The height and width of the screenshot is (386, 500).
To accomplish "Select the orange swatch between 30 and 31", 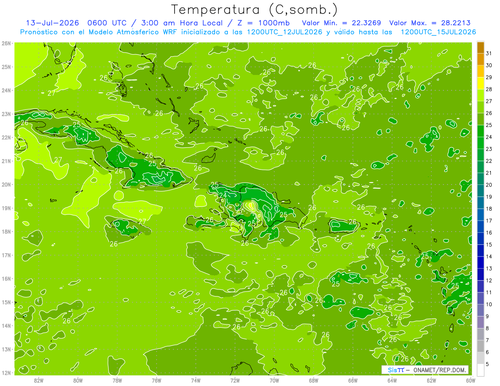I will (x=480, y=59).
